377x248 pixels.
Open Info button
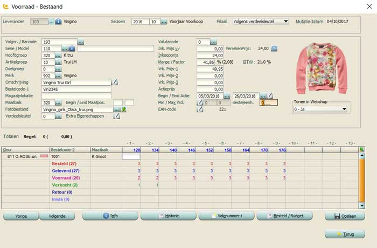(x=110, y=216)
